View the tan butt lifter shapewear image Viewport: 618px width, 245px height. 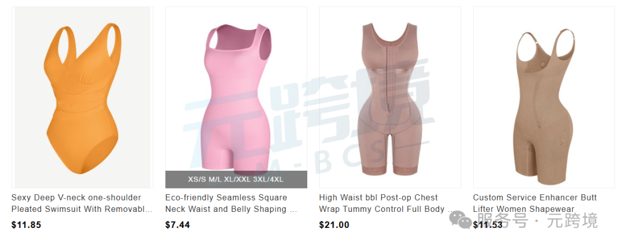tap(544, 97)
